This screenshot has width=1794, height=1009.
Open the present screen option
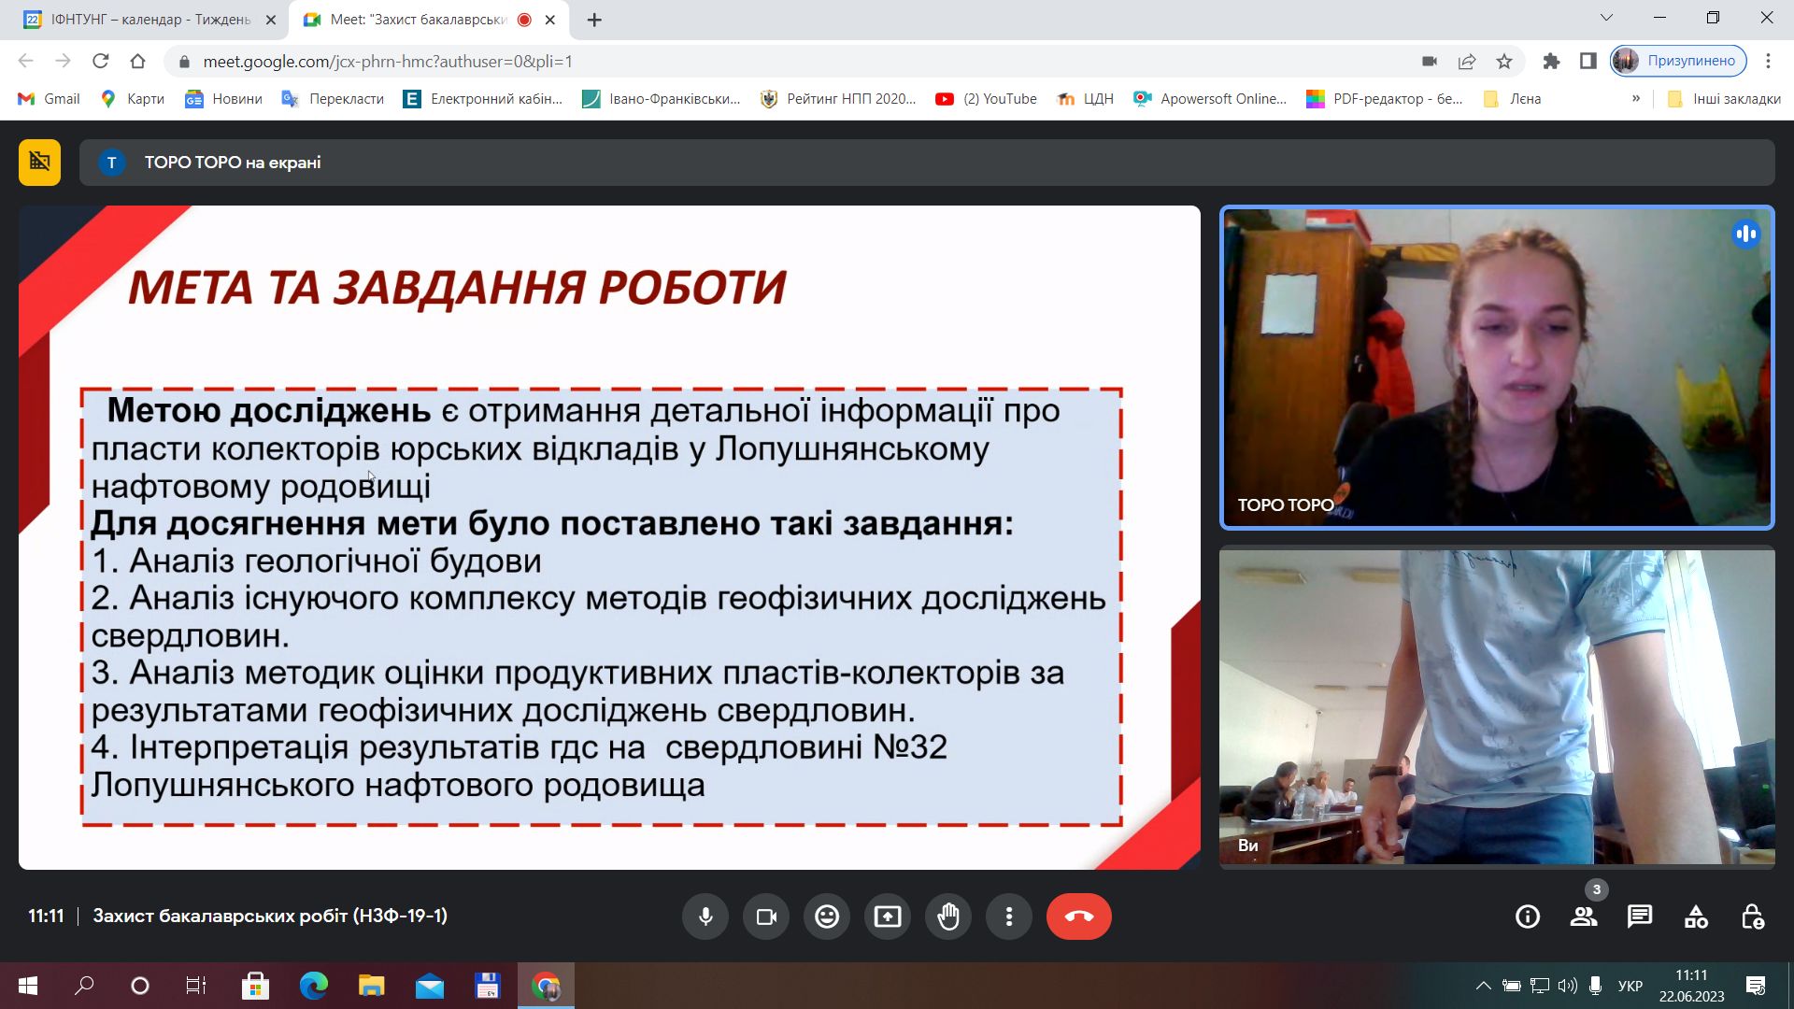coord(888,917)
